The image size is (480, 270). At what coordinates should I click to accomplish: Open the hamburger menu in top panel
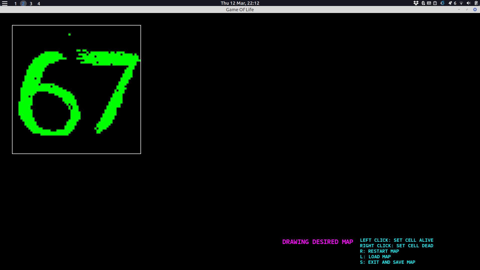click(5, 3)
